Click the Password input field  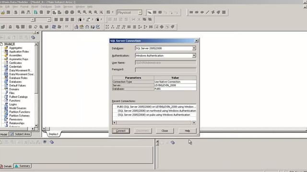[165, 70]
